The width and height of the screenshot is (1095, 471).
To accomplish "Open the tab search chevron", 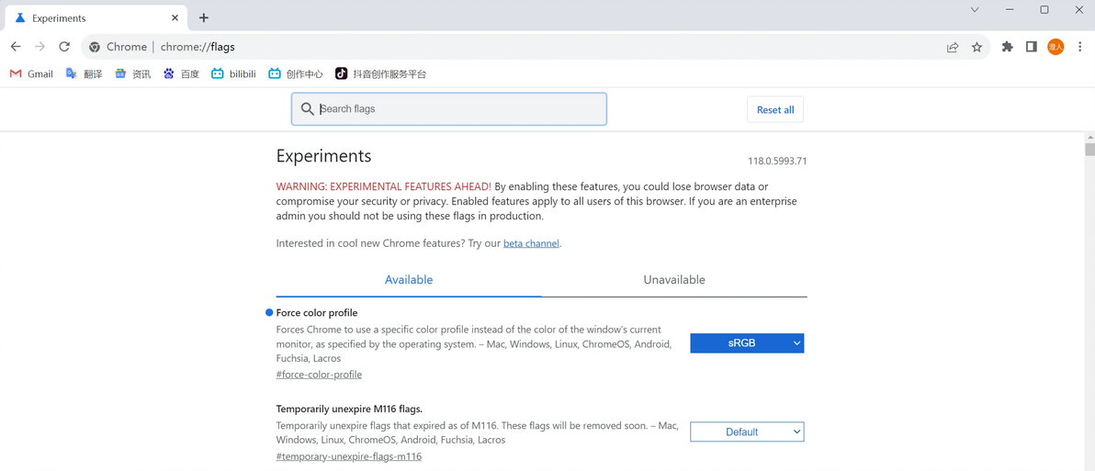I will [975, 10].
